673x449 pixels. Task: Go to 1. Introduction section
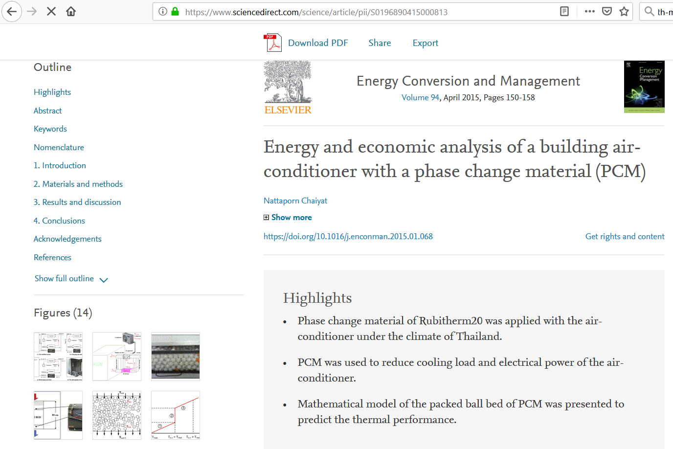60,165
